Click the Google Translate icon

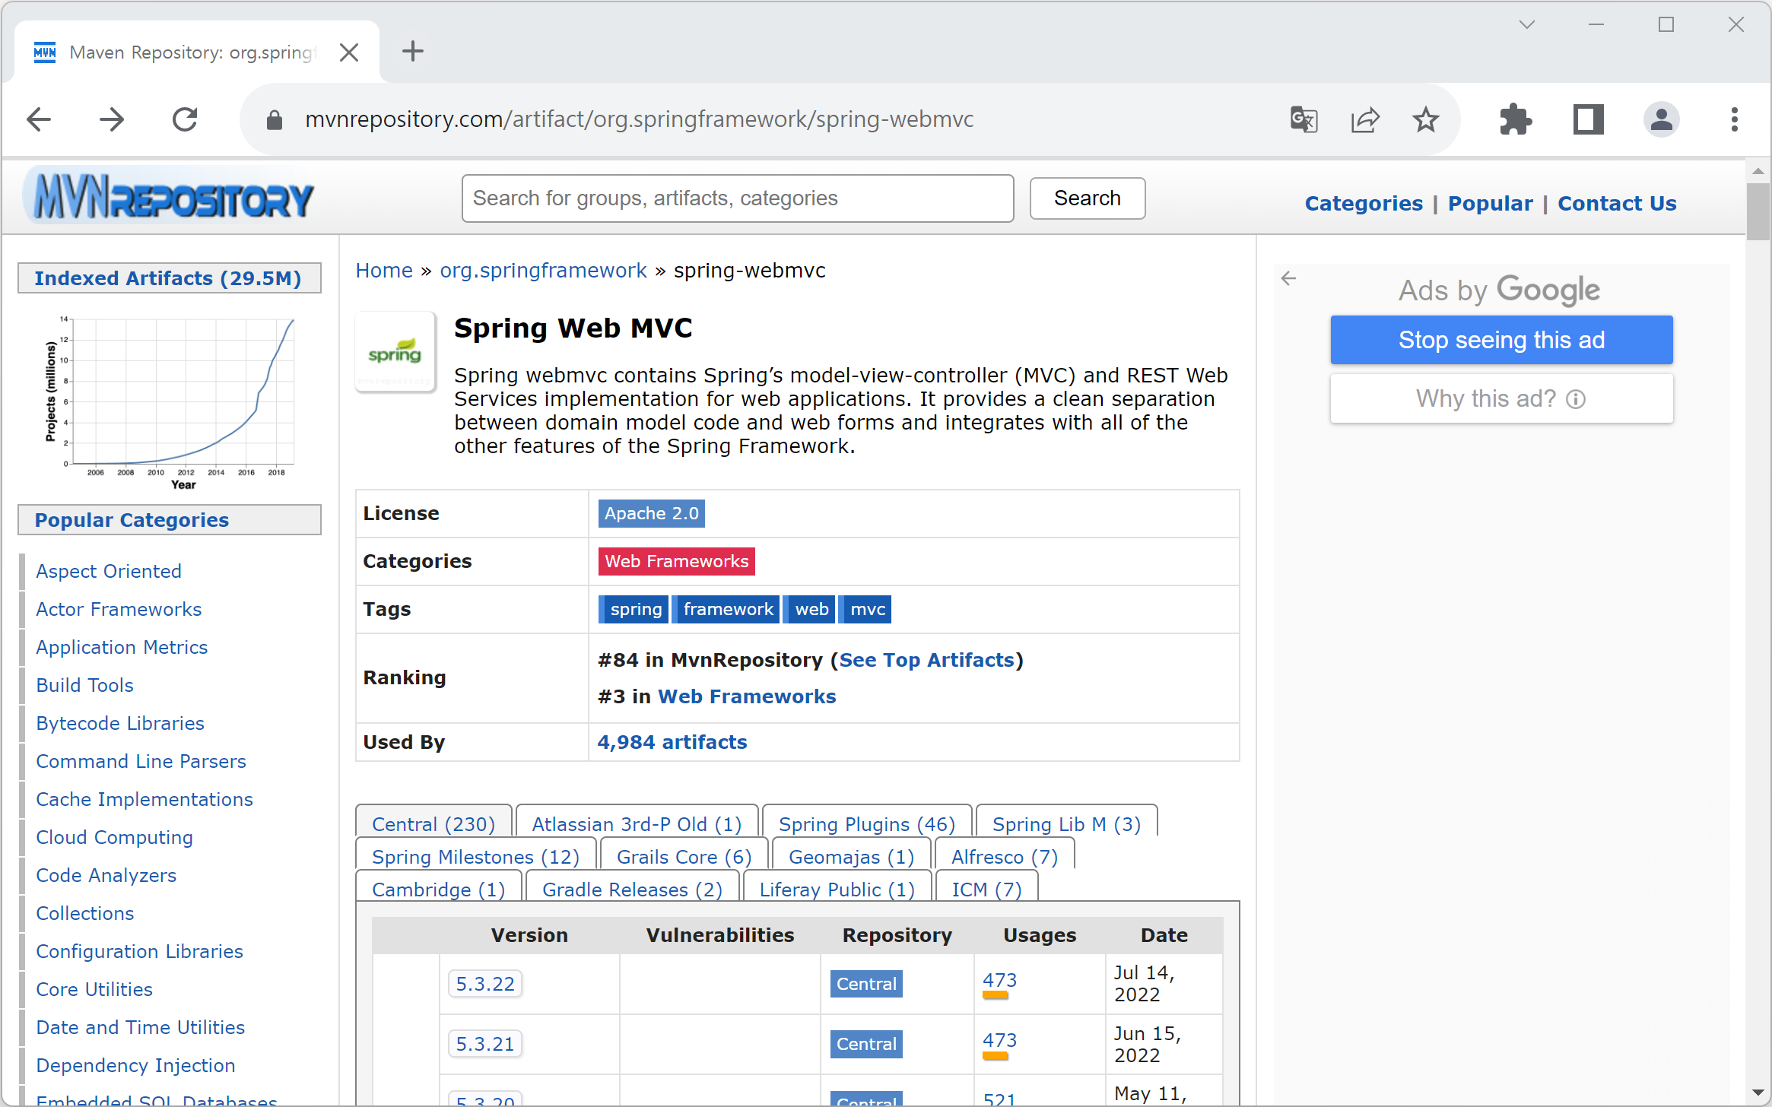pos(1304,119)
